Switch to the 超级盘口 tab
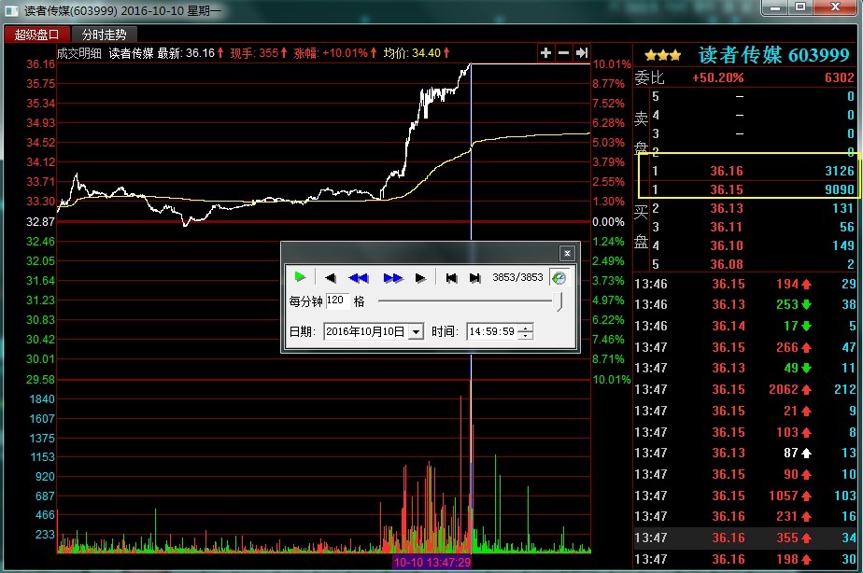 (36, 35)
